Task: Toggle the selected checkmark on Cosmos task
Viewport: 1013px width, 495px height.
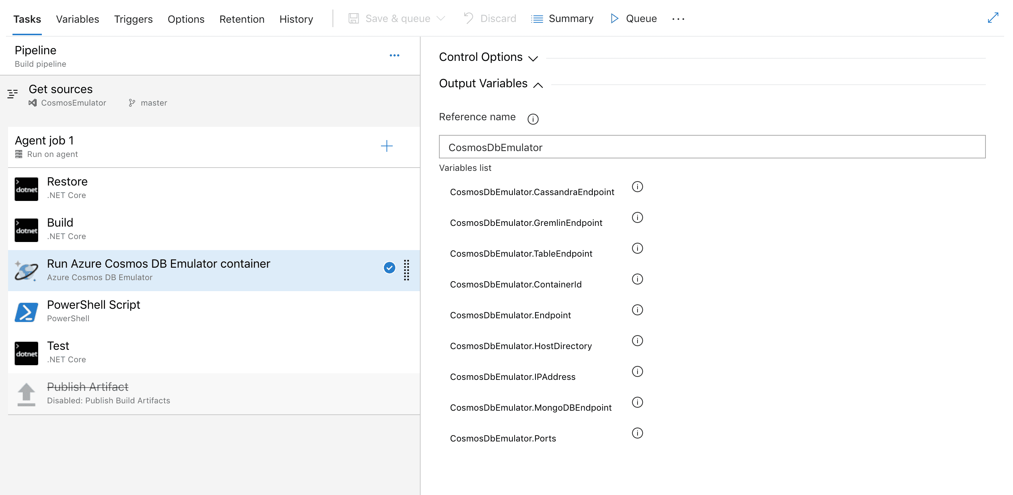Action: click(x=389, y=268)
